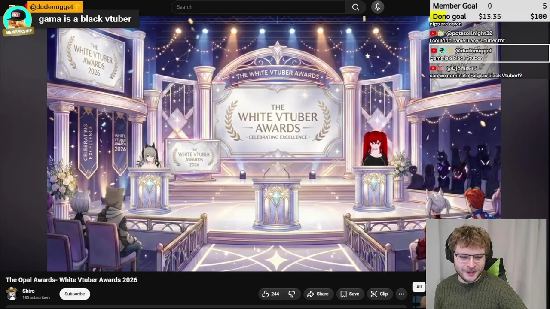Open the more actions three-dot menu

[401, 294]
